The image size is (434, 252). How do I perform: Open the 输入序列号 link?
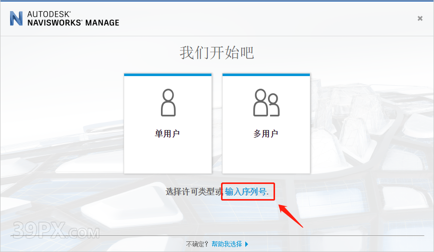coord(247,192)
